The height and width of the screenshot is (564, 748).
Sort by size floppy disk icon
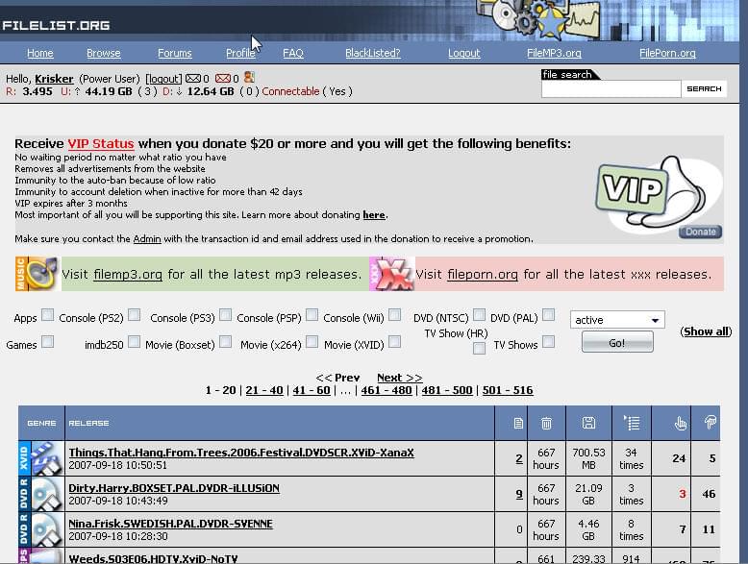[588, 423]
